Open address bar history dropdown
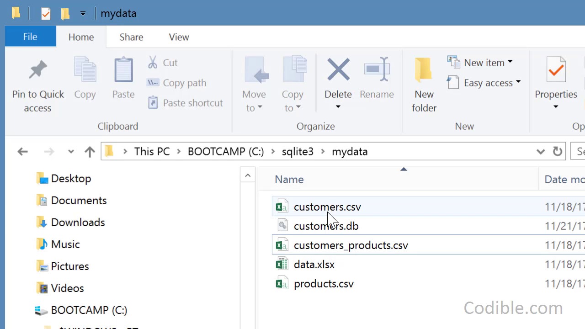 (x=541, y=152)
